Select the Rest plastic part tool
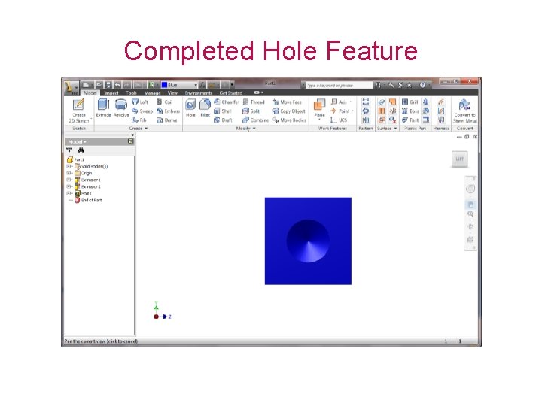The width and height of the screenshot is (542, 406). click(x=410, y=120)
